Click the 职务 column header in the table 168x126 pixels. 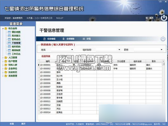coord(154,61)
